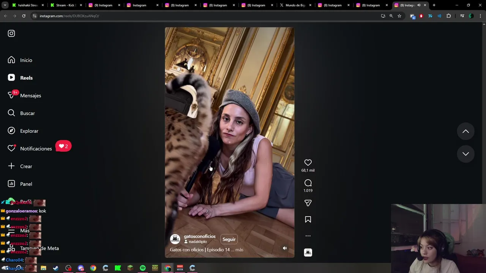Open Minecraft block icon in taskbar
The width and height of the screenshot is (486, 273).
point(130,268)
